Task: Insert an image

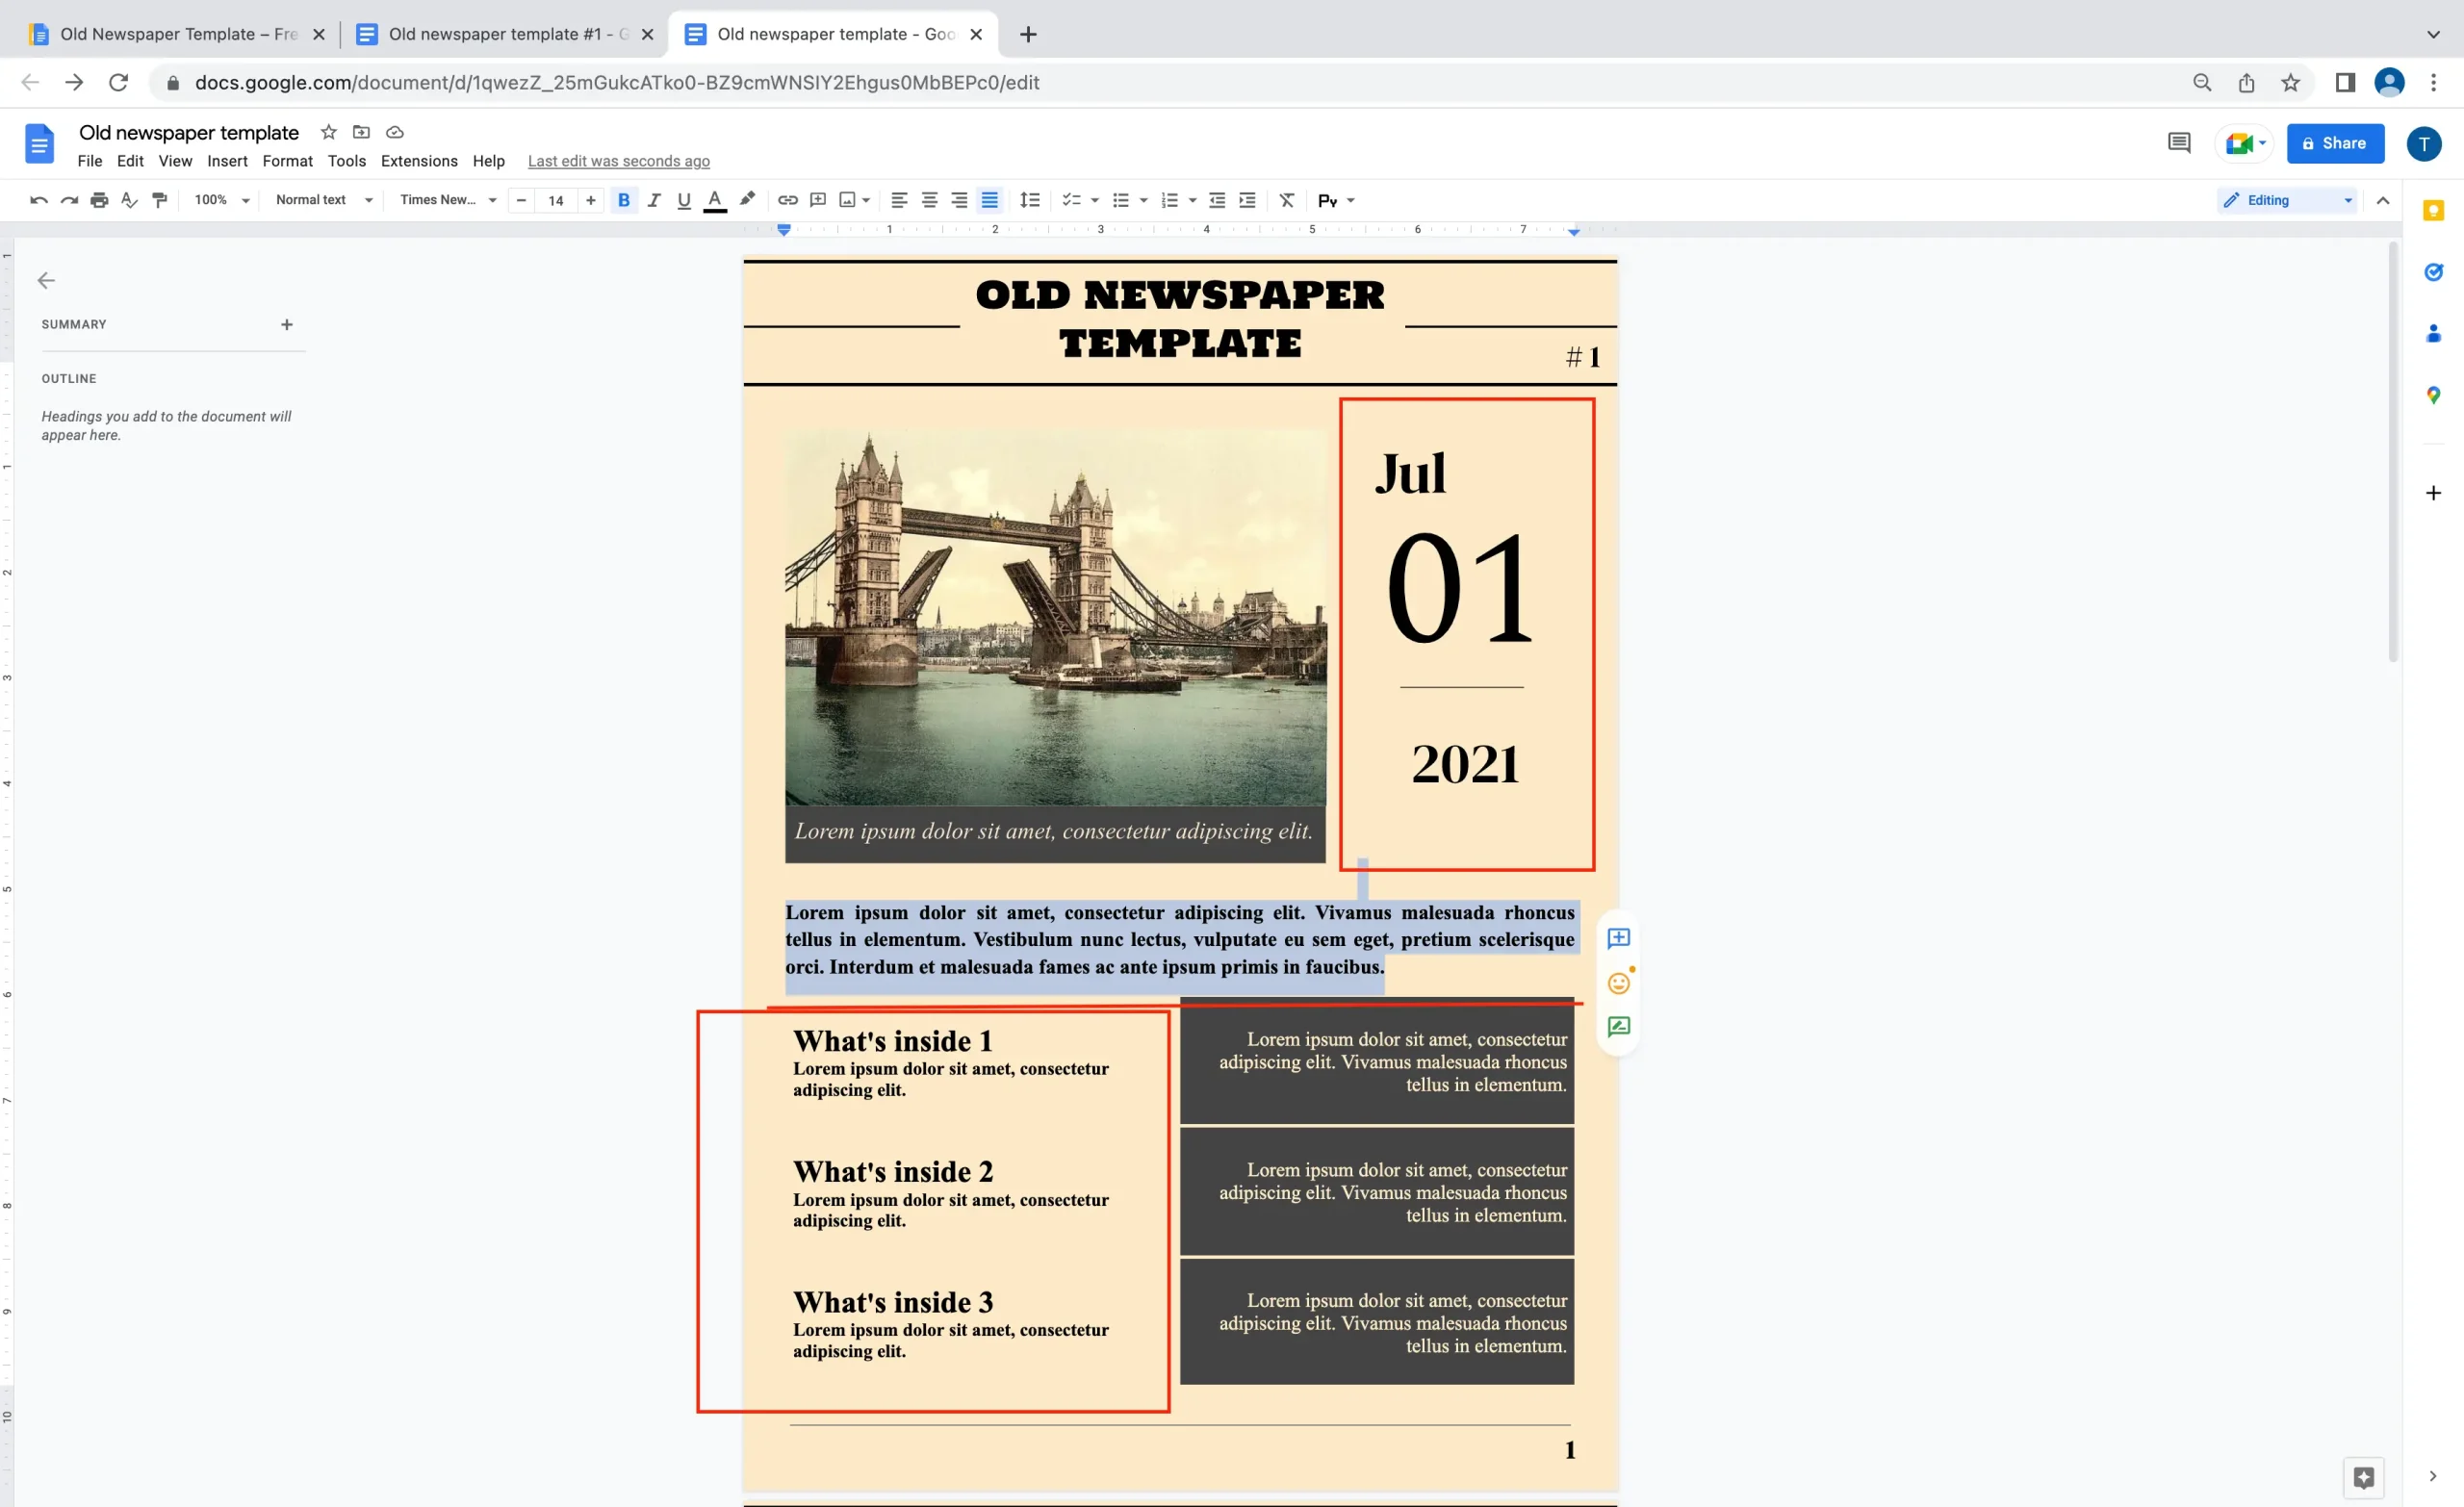Action: [848, 200]
